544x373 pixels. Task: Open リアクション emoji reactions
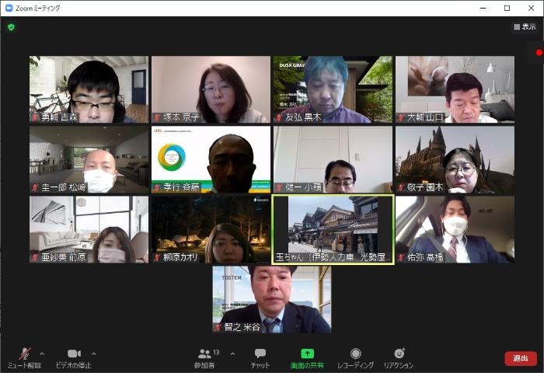(399, 356)
